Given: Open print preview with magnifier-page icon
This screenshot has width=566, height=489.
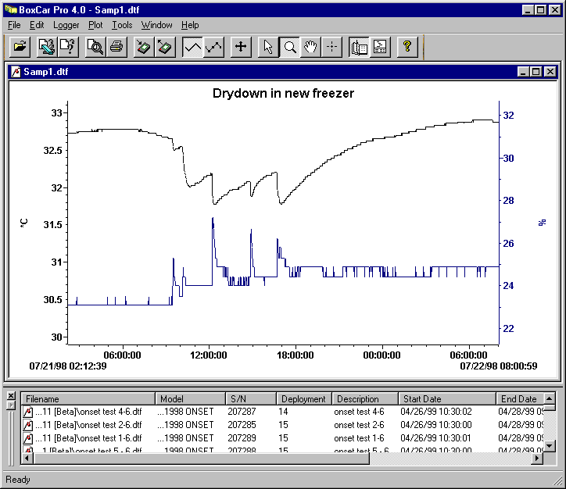Looking at the screenshot, I should click(95, 48).
